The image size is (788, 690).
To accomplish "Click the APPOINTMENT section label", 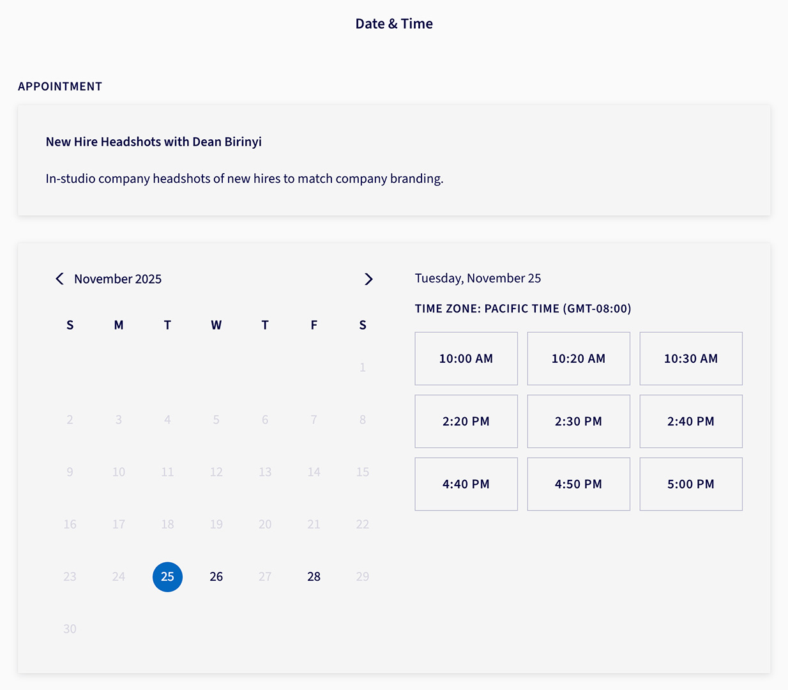I will coord(60,86).
